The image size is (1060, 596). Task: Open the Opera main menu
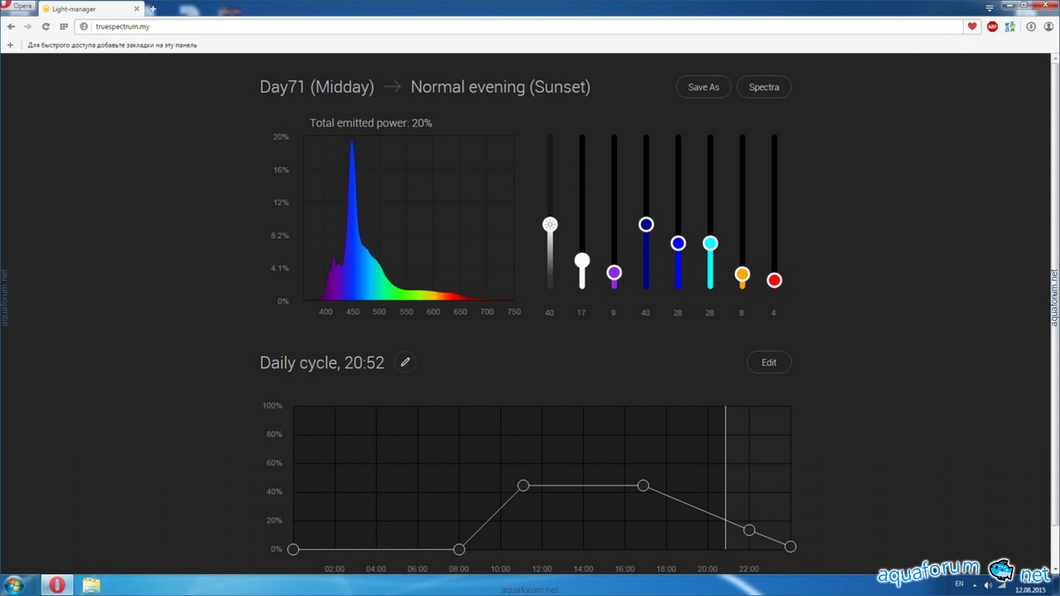point(18,6)
